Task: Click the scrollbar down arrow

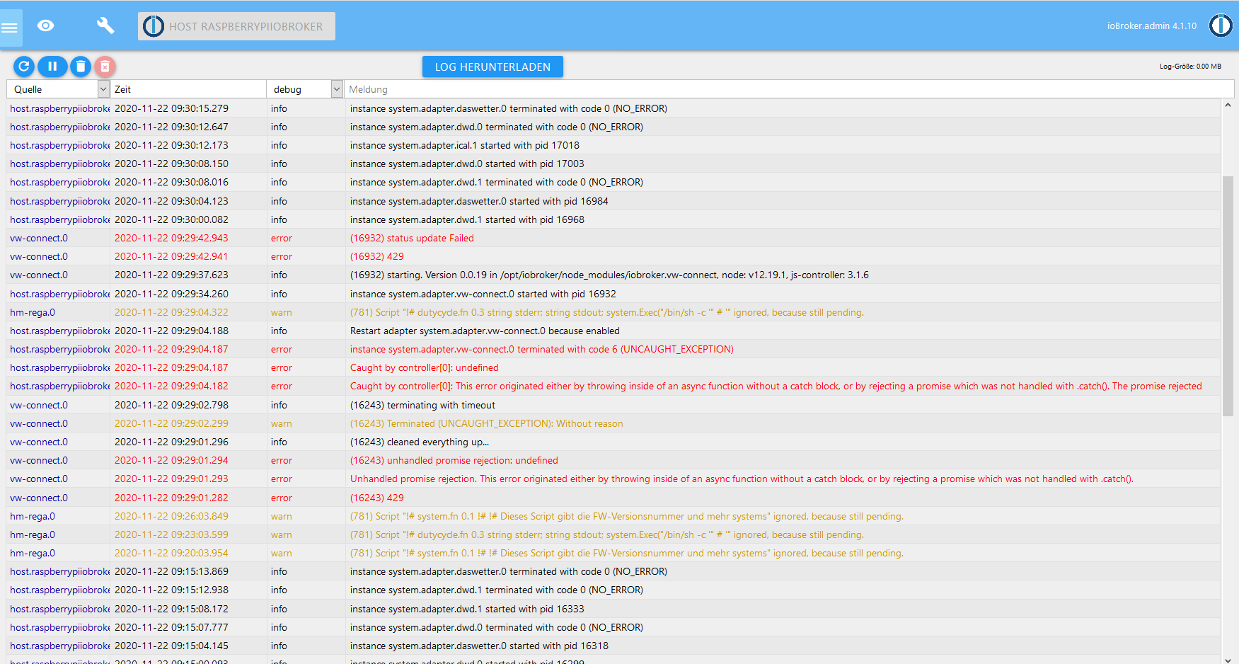Action: (x=1228, y=659)
